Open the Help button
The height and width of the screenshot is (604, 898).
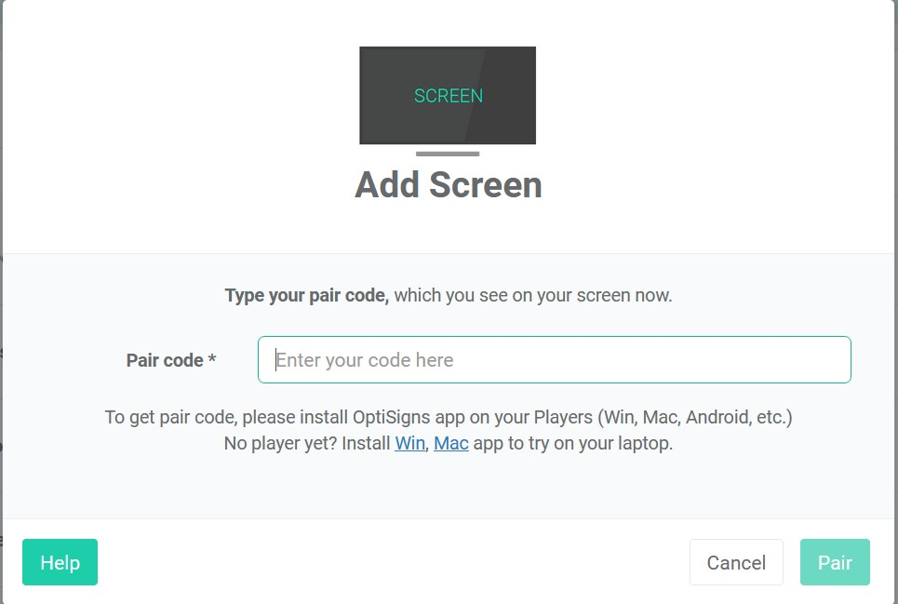(x=60, y=562)
